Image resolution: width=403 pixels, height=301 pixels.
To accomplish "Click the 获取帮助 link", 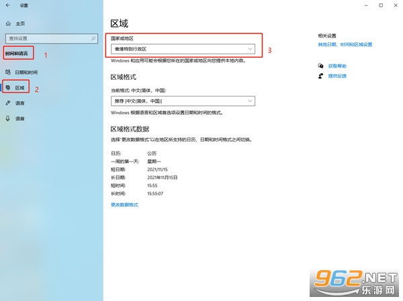I will pos(337,66).
